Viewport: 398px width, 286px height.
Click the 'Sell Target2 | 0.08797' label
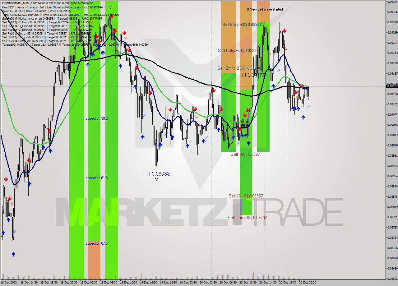point(247,218)
